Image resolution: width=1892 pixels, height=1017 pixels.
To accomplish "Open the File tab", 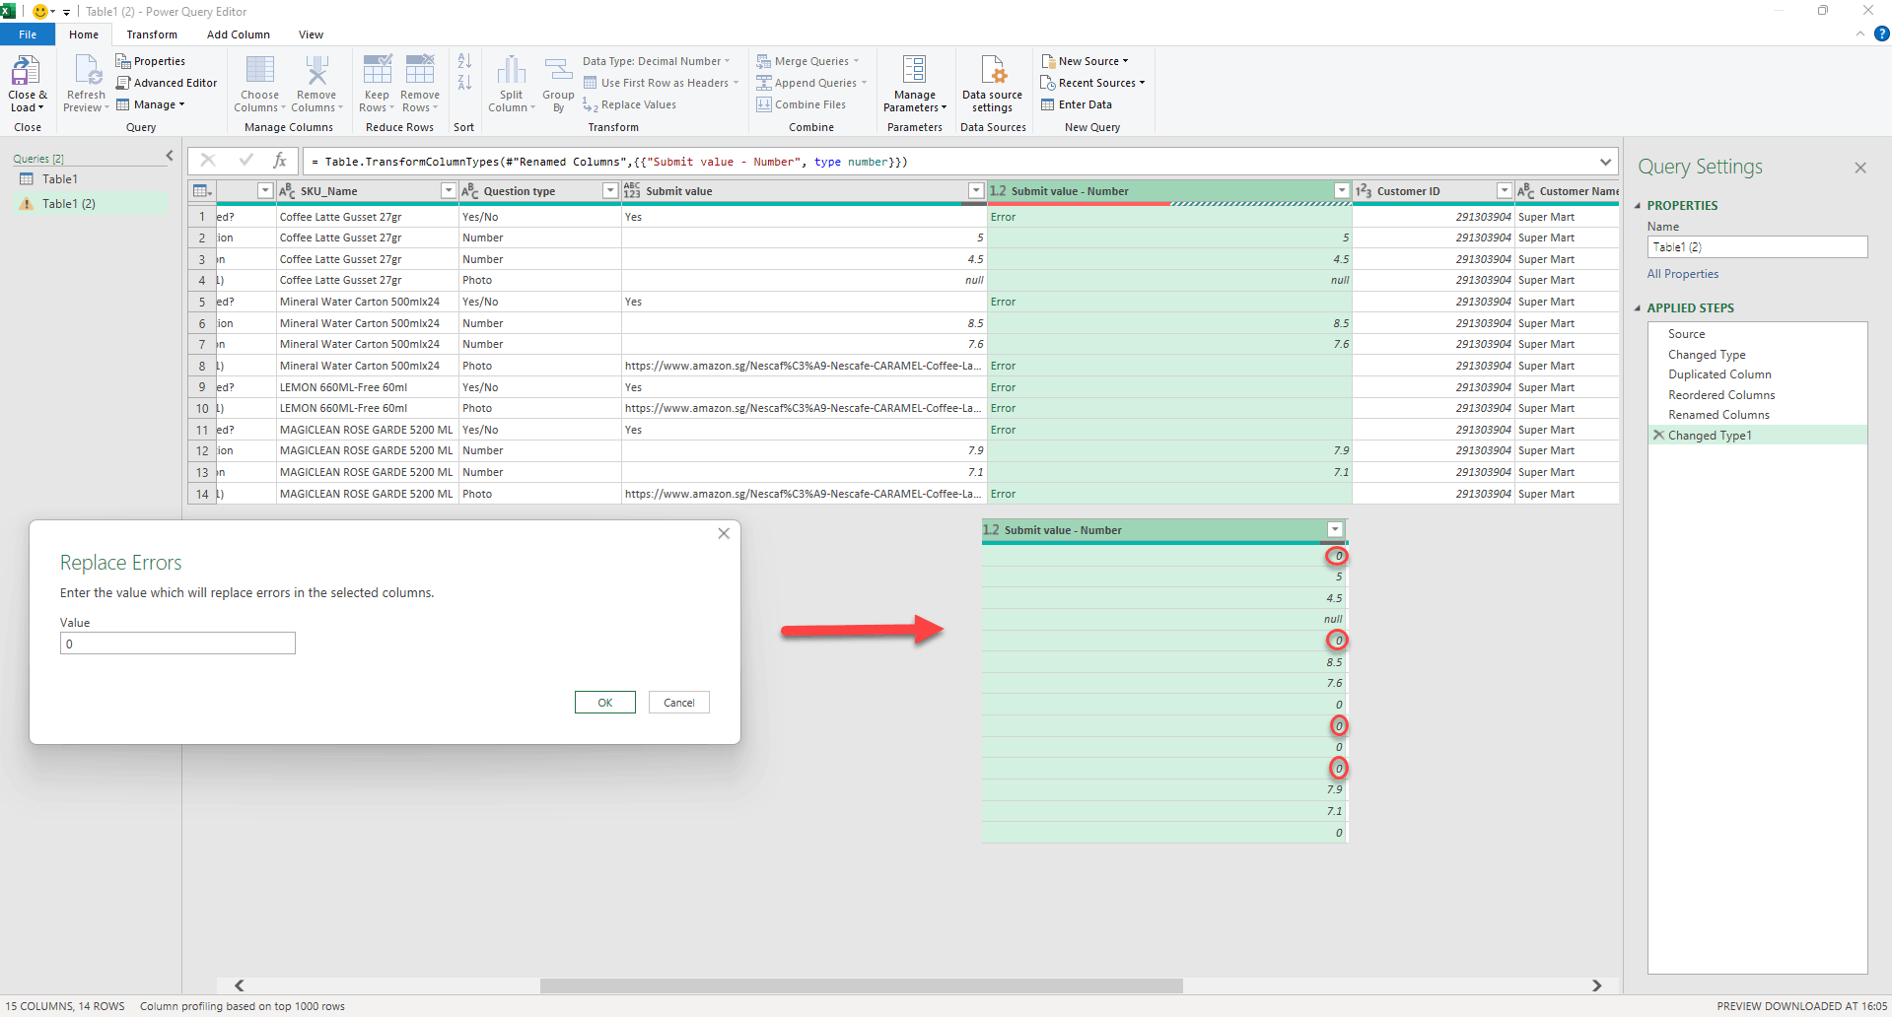I will coord(28,34).
